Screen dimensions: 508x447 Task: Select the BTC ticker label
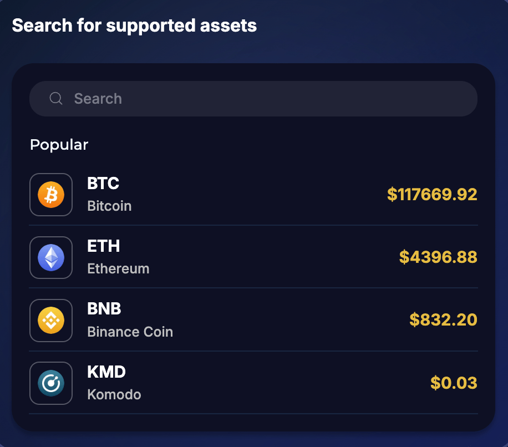pyautogui.click(x=103, y=183)
